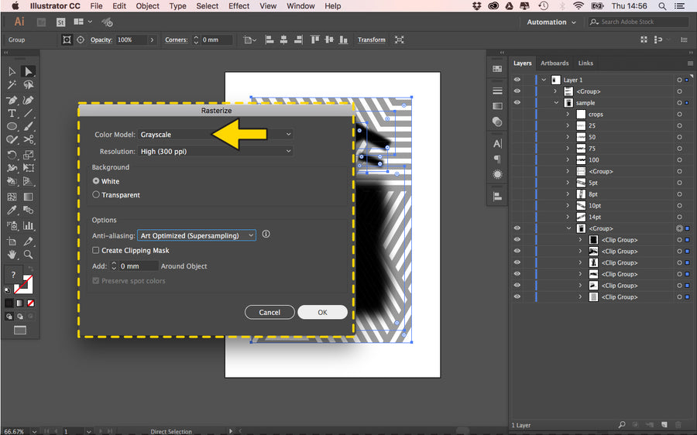The width and height of the screenshot is (697, 435).
Task: Click the OK button
Action: [x=322, y=313]
